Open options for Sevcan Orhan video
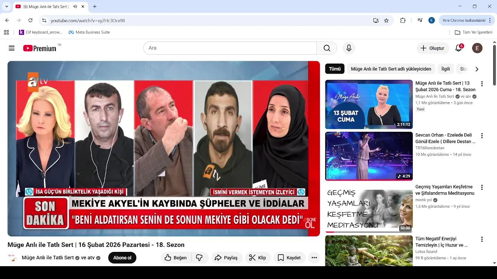The image size is (497, 279). tap(482, 136)
